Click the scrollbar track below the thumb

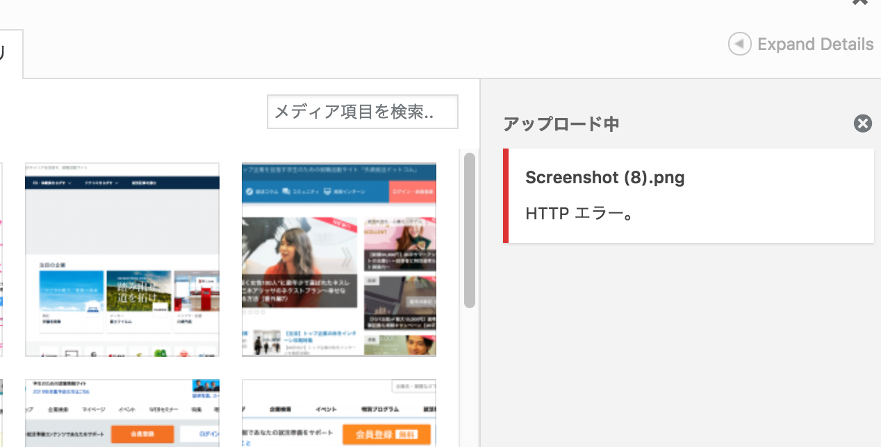coord(470,375)
